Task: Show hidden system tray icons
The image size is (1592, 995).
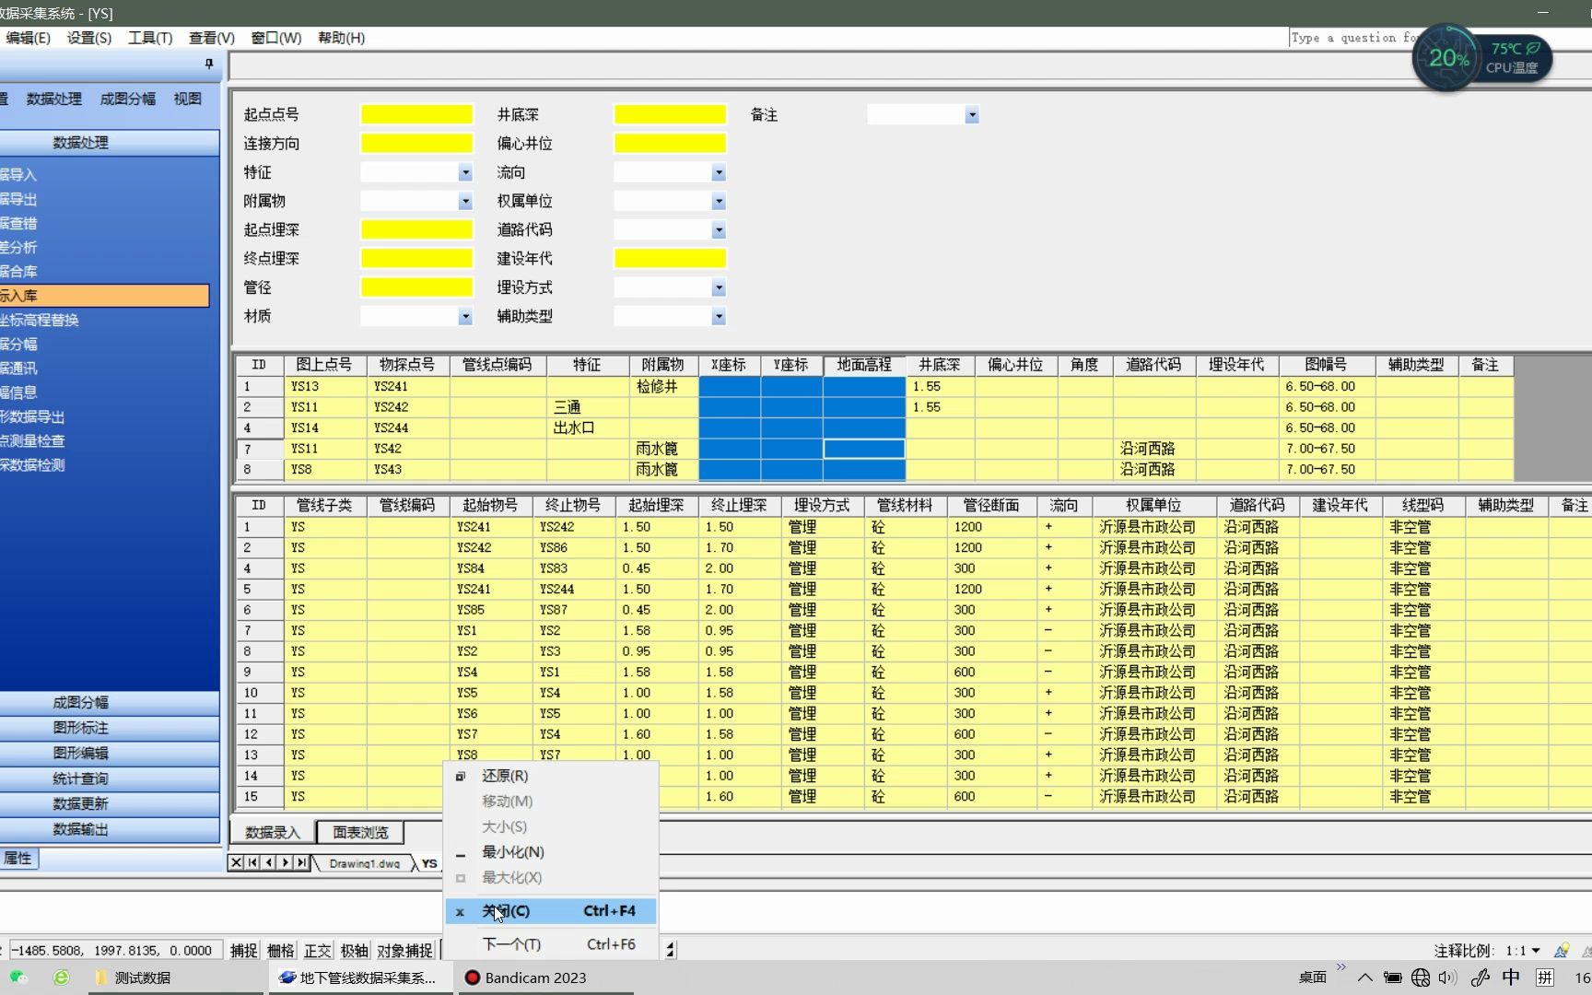Action: tap(1365, 977)
